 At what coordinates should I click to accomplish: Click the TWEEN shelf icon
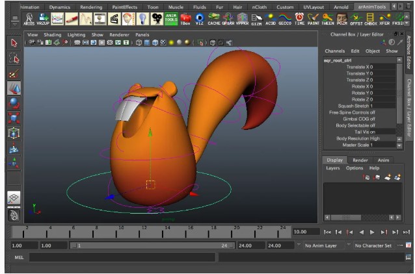click(328, 19)
